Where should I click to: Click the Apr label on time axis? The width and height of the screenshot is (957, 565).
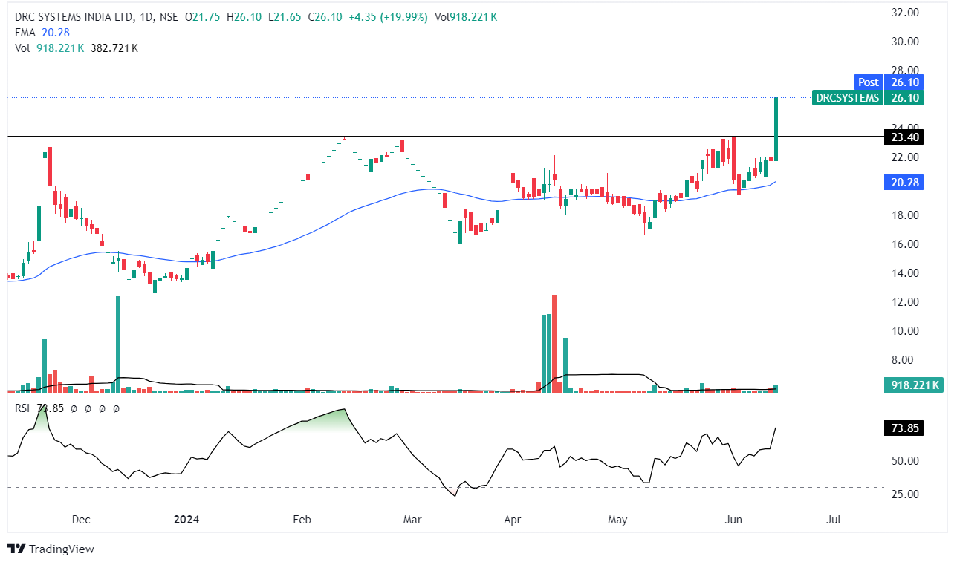pyautogui.click(x=511, y=520)
